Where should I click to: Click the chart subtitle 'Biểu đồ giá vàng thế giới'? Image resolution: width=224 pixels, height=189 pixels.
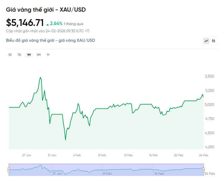point(50,40)
